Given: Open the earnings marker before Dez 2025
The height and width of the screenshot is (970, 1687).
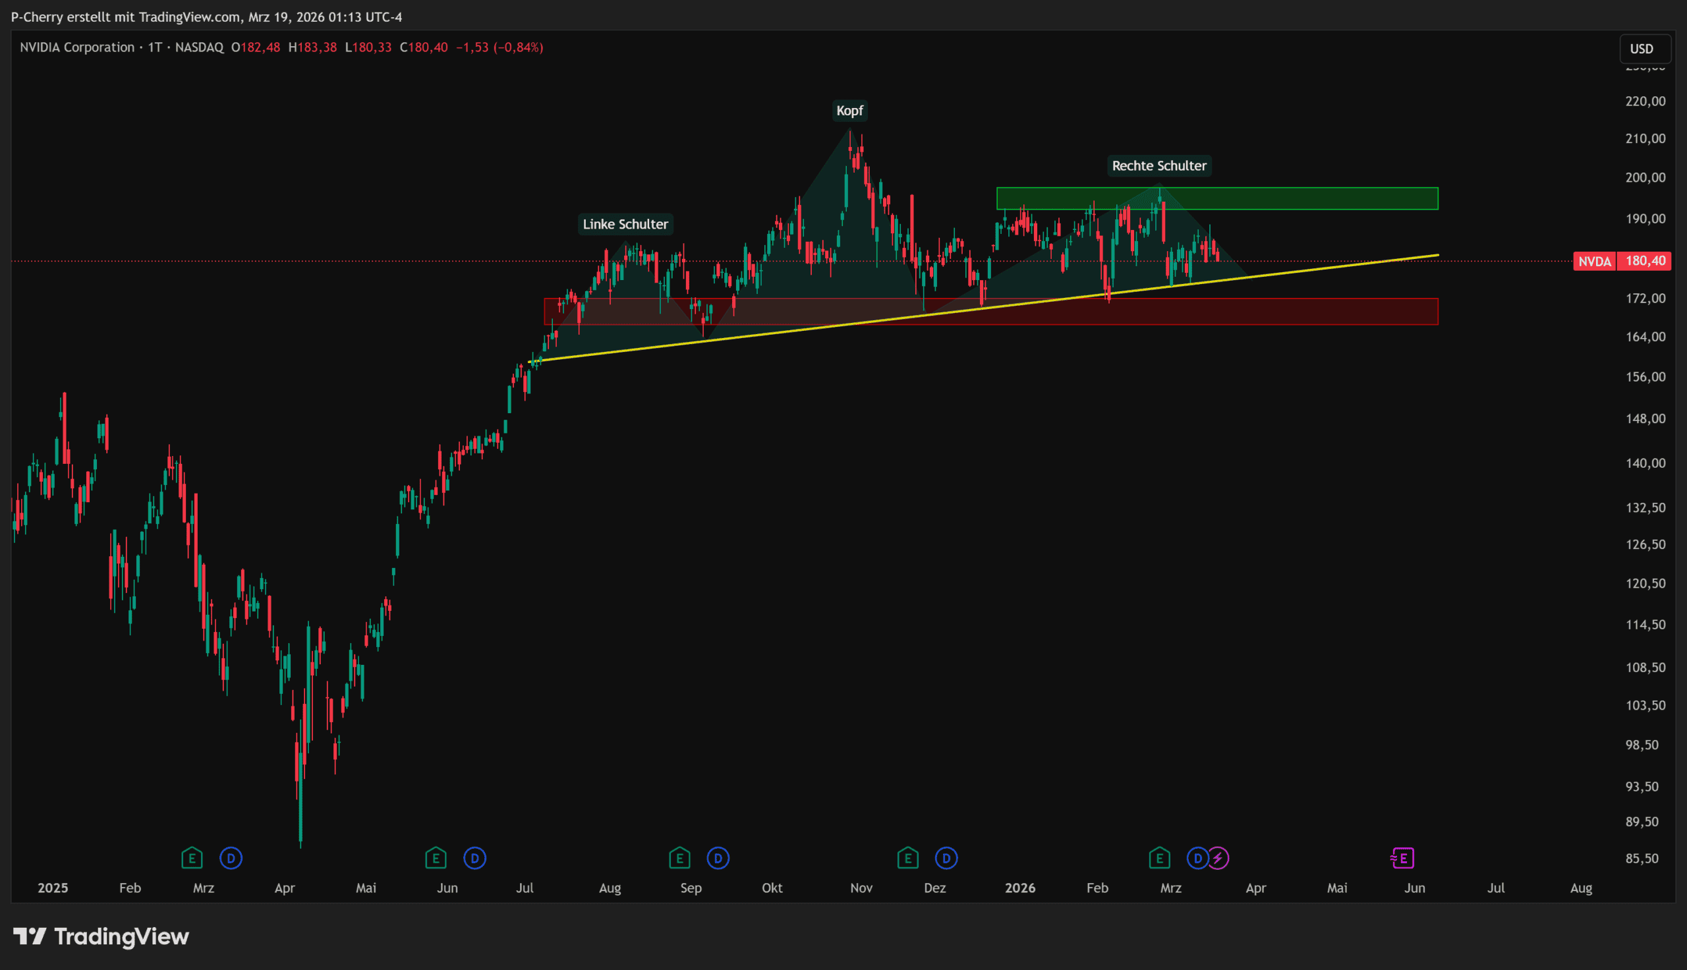Looking at the screenshot, I should [908, 858].
